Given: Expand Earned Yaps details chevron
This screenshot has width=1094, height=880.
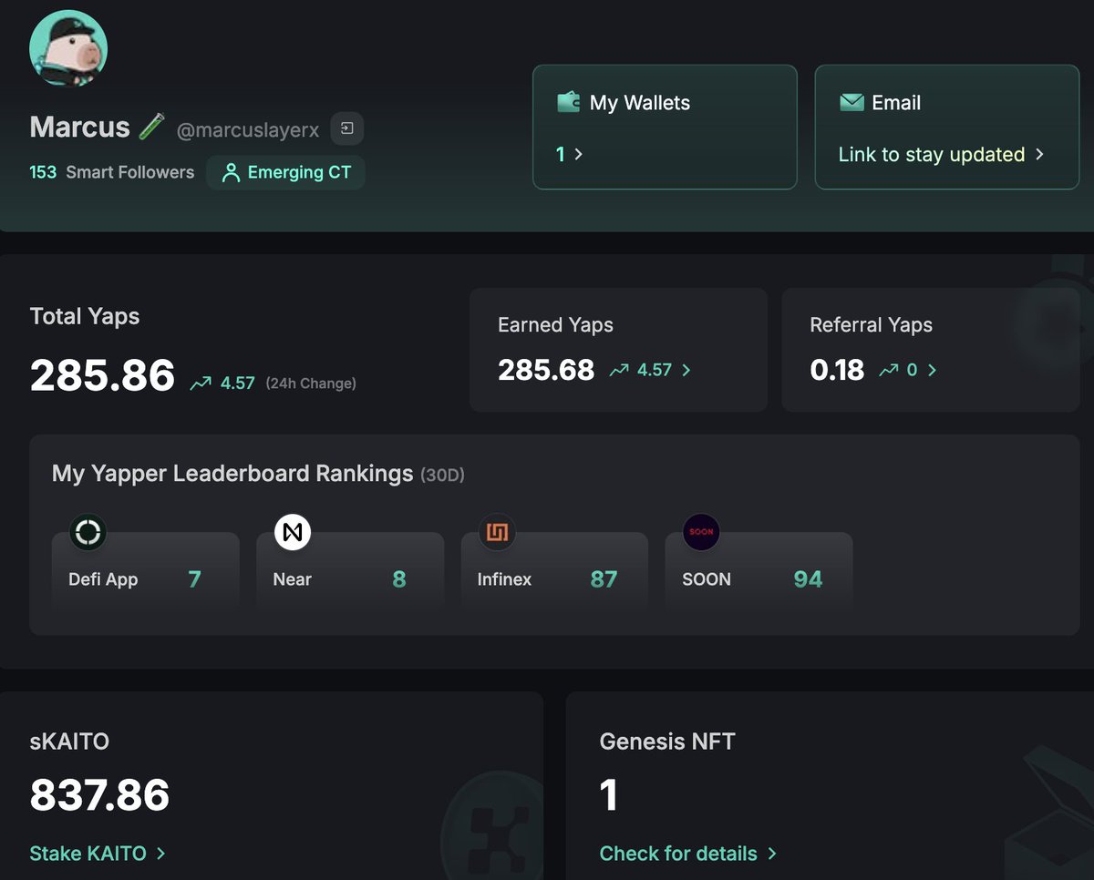Looking at the screenshot, I should (x=686, y=370).
